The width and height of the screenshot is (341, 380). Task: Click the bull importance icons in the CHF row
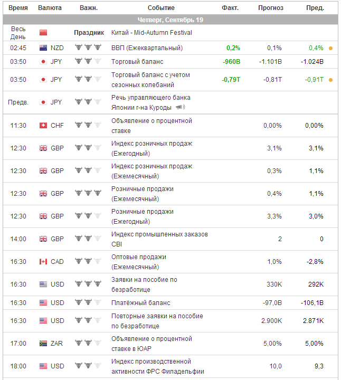click(88, 126)
